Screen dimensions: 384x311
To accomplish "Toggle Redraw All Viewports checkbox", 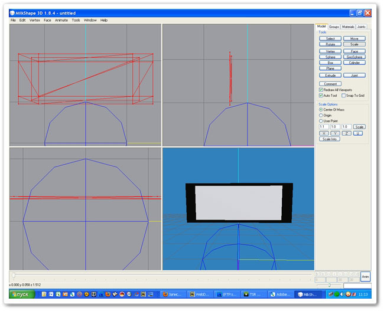I will [x=321, y=90].
